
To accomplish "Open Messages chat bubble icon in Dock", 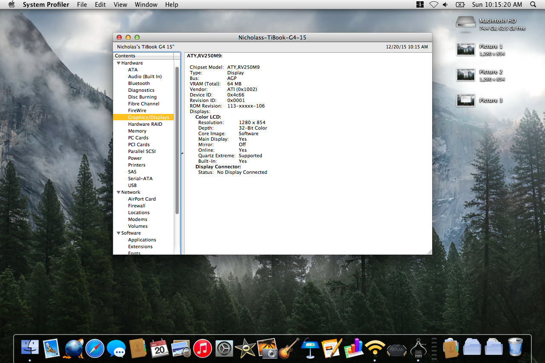I will click(x=116, y=349).
